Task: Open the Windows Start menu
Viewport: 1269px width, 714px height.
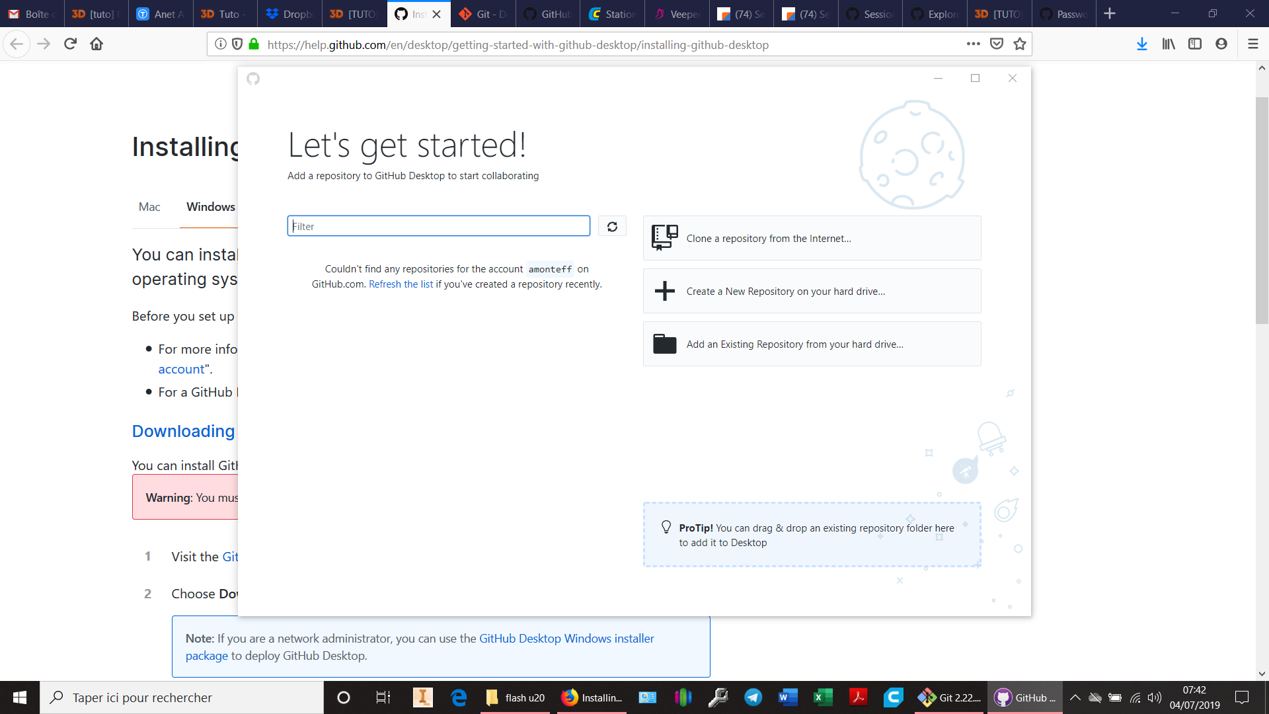Action: [x=19, y=697]
